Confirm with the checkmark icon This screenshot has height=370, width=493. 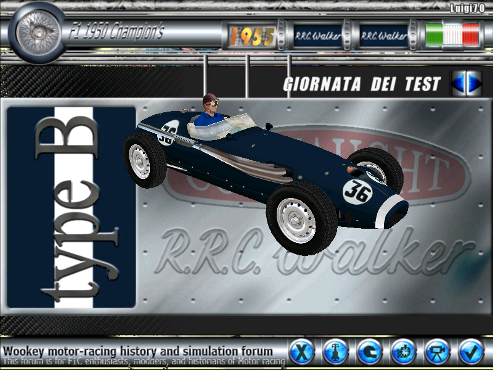(x=471, y=351)
